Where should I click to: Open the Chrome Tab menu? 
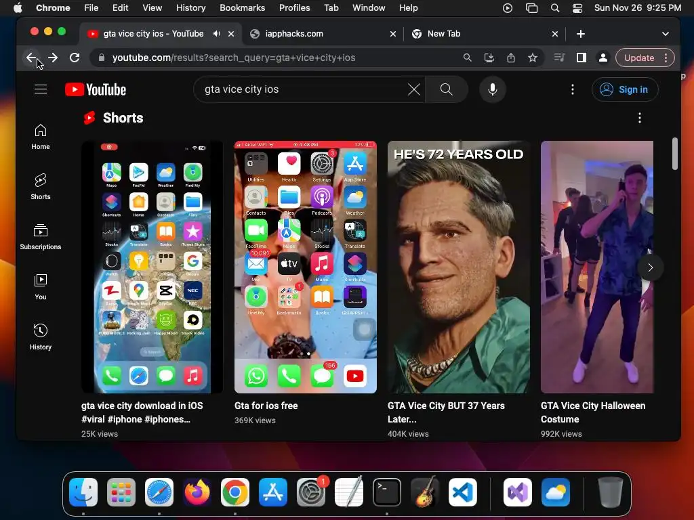[331, 7]
